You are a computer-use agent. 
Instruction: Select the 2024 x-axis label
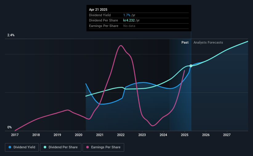[163, 135]
